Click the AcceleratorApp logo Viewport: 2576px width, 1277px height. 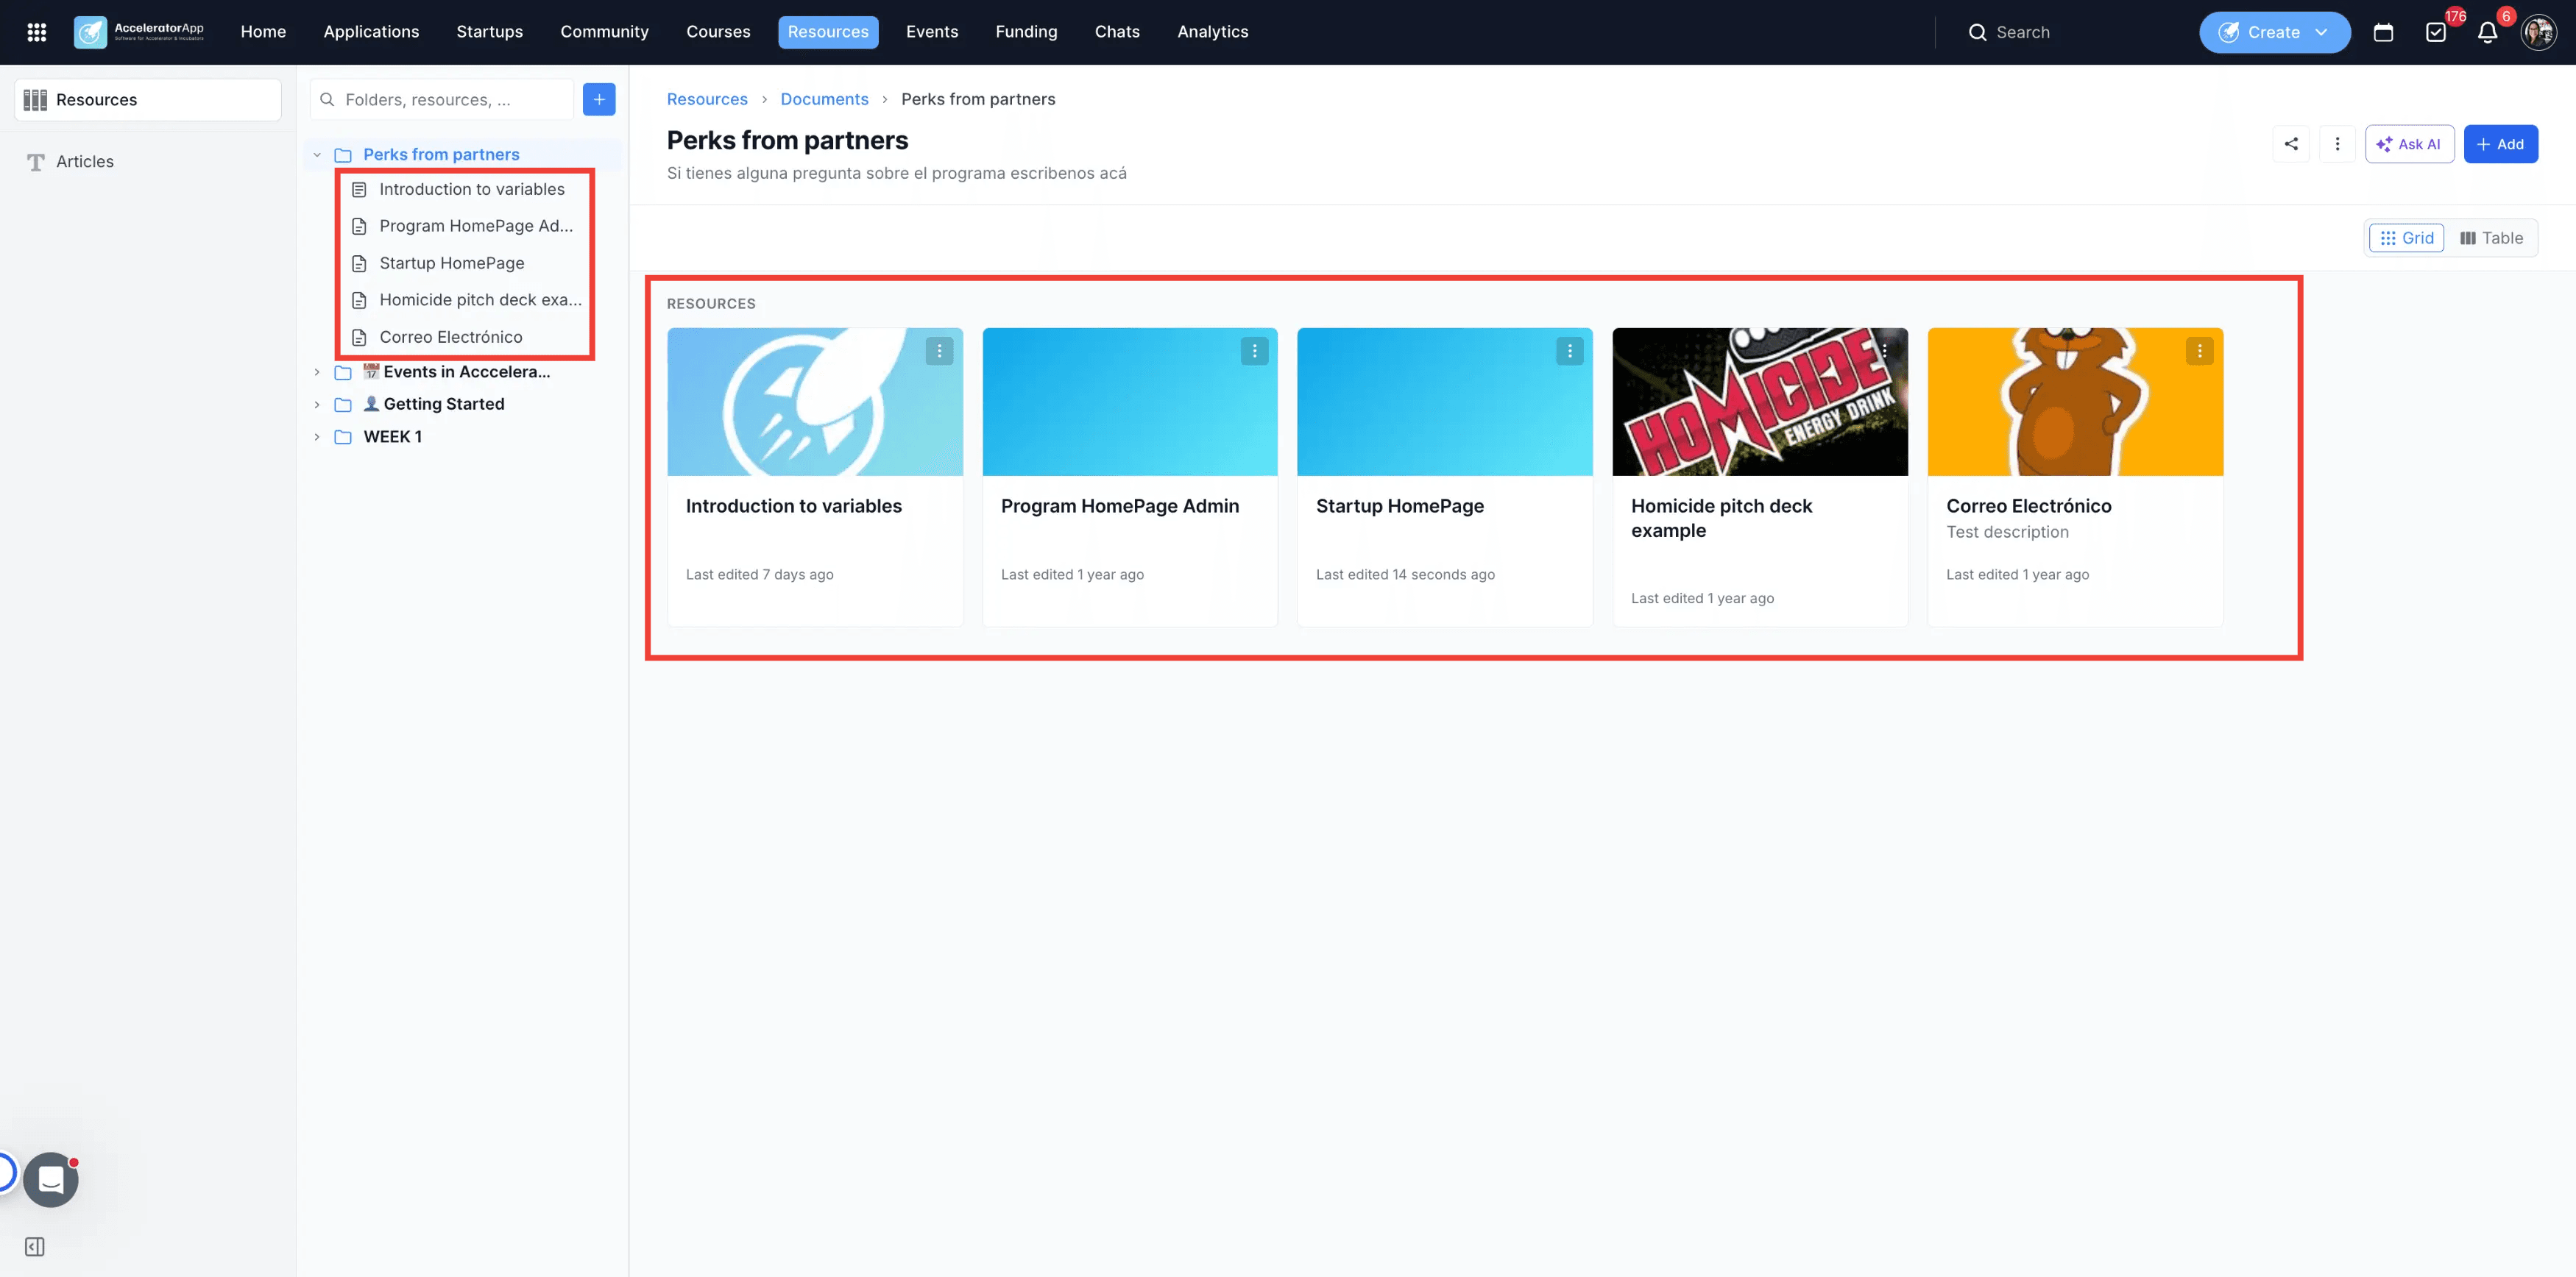[x=139, y=32]
